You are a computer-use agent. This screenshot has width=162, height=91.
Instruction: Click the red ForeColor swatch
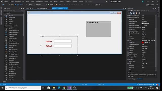point(143,42)
